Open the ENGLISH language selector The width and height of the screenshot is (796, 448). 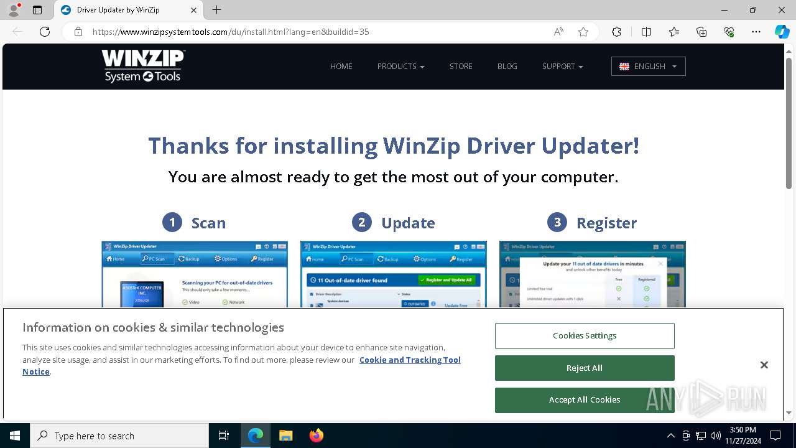(x=649, y=67)
